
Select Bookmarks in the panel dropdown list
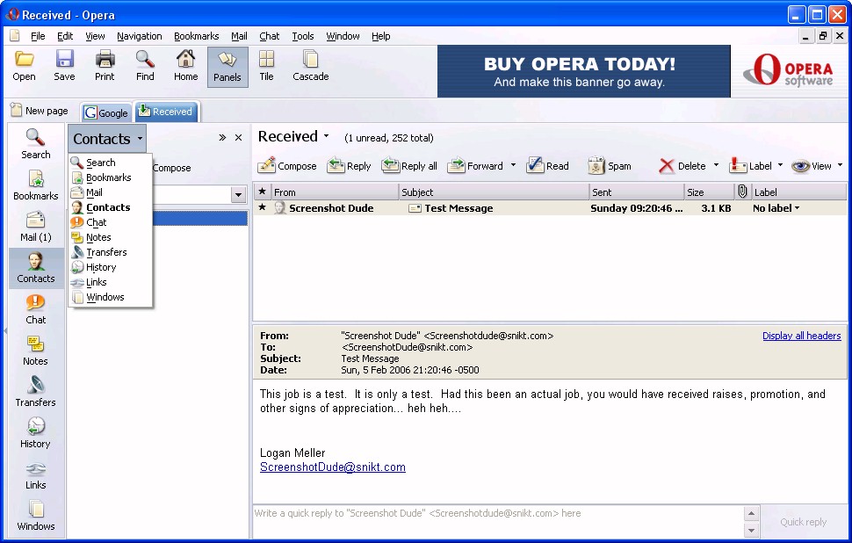coord(108,177)
